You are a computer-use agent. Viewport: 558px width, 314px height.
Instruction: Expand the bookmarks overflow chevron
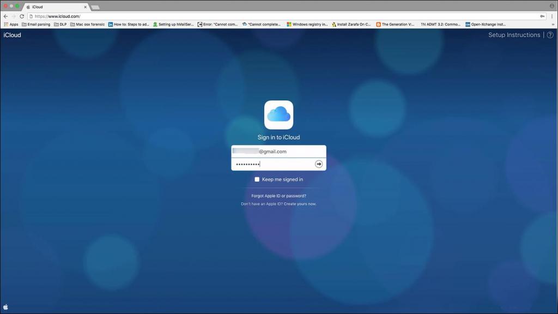click(x=553, y=25)
